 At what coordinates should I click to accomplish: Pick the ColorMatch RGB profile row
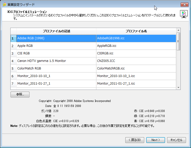point(56,68)
